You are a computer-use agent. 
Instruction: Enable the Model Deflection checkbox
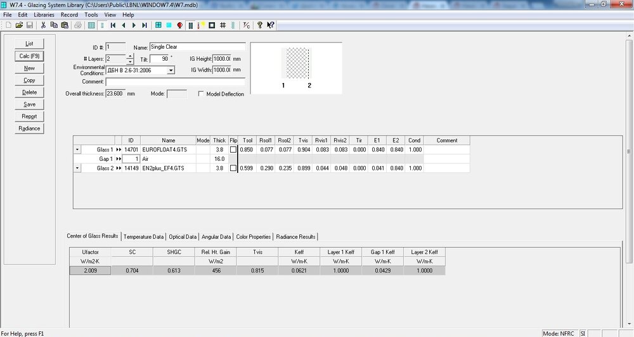(202, 94)
